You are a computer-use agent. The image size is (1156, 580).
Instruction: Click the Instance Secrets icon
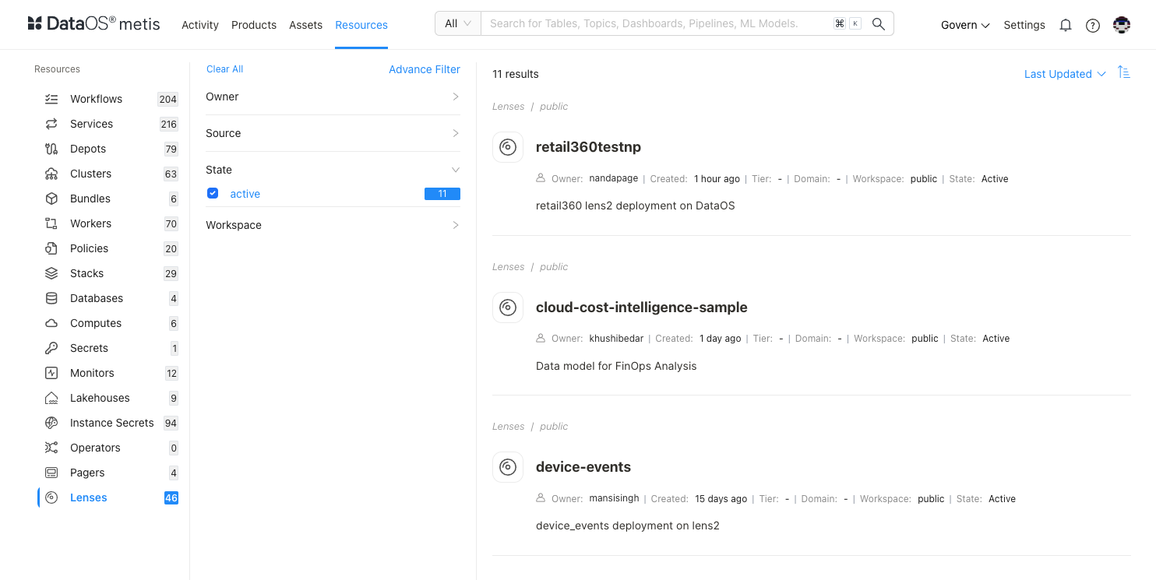pos(51,423)
